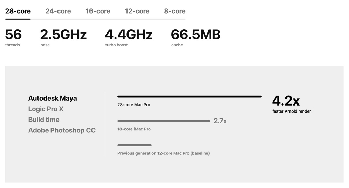Click the 18-core iMac Pro bar
Screen dimensions: 349x188
pos(164,121)
